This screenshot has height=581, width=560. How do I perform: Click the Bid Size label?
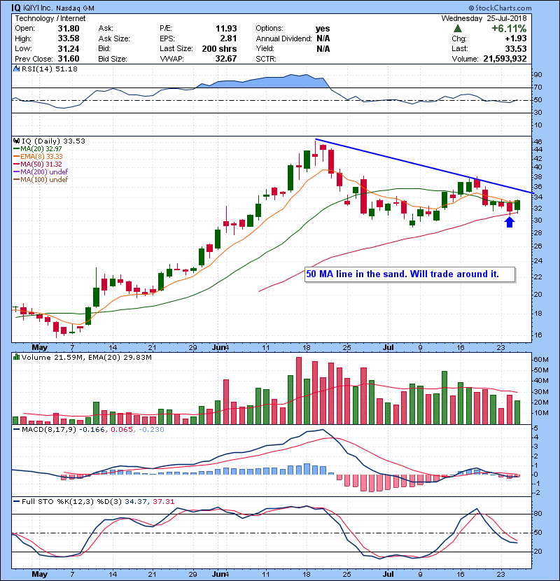tap(113, 59)
